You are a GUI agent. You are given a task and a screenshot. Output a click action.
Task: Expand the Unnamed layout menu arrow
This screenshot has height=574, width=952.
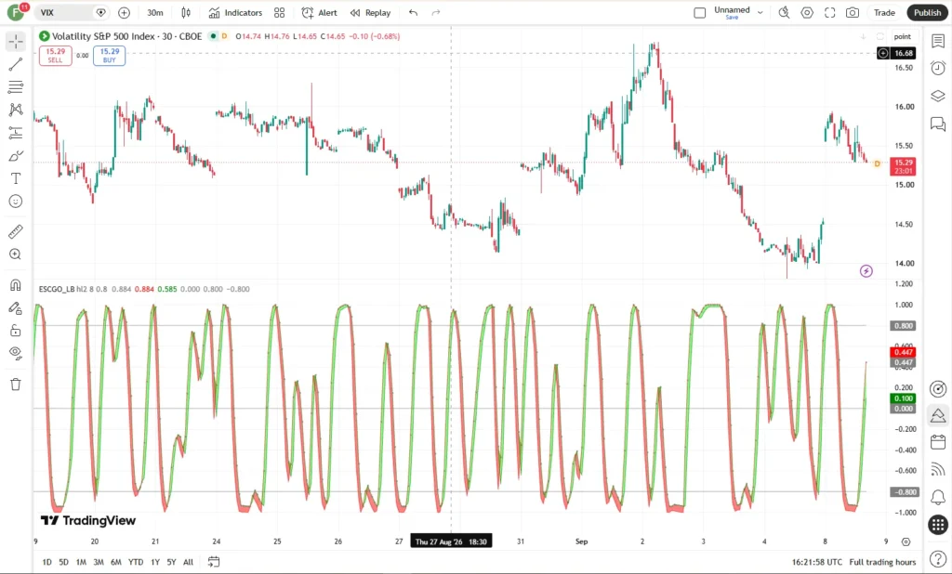point(760,13)
